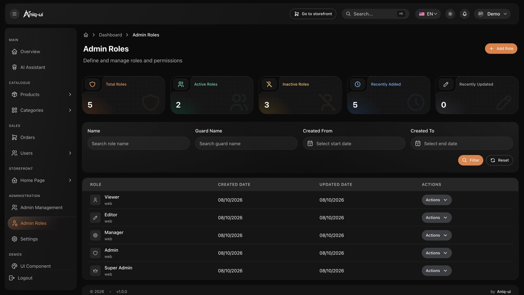Click the home breadcrumb icon
This screenshot has height=295, width=524.
coord(86,35)
